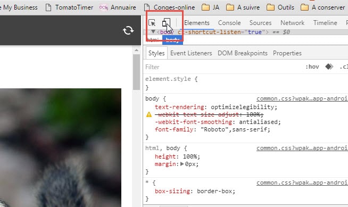Open the Outils bookmarks folder
This screenshot has height=207, width=348.
point(280,7)
